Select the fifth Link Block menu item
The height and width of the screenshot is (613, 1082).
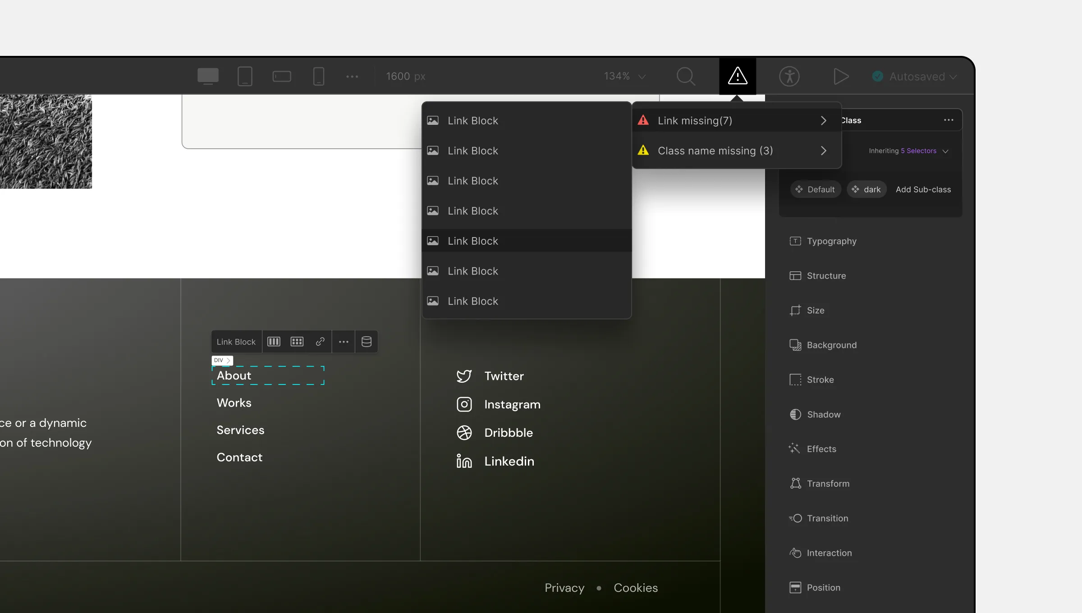525,240
